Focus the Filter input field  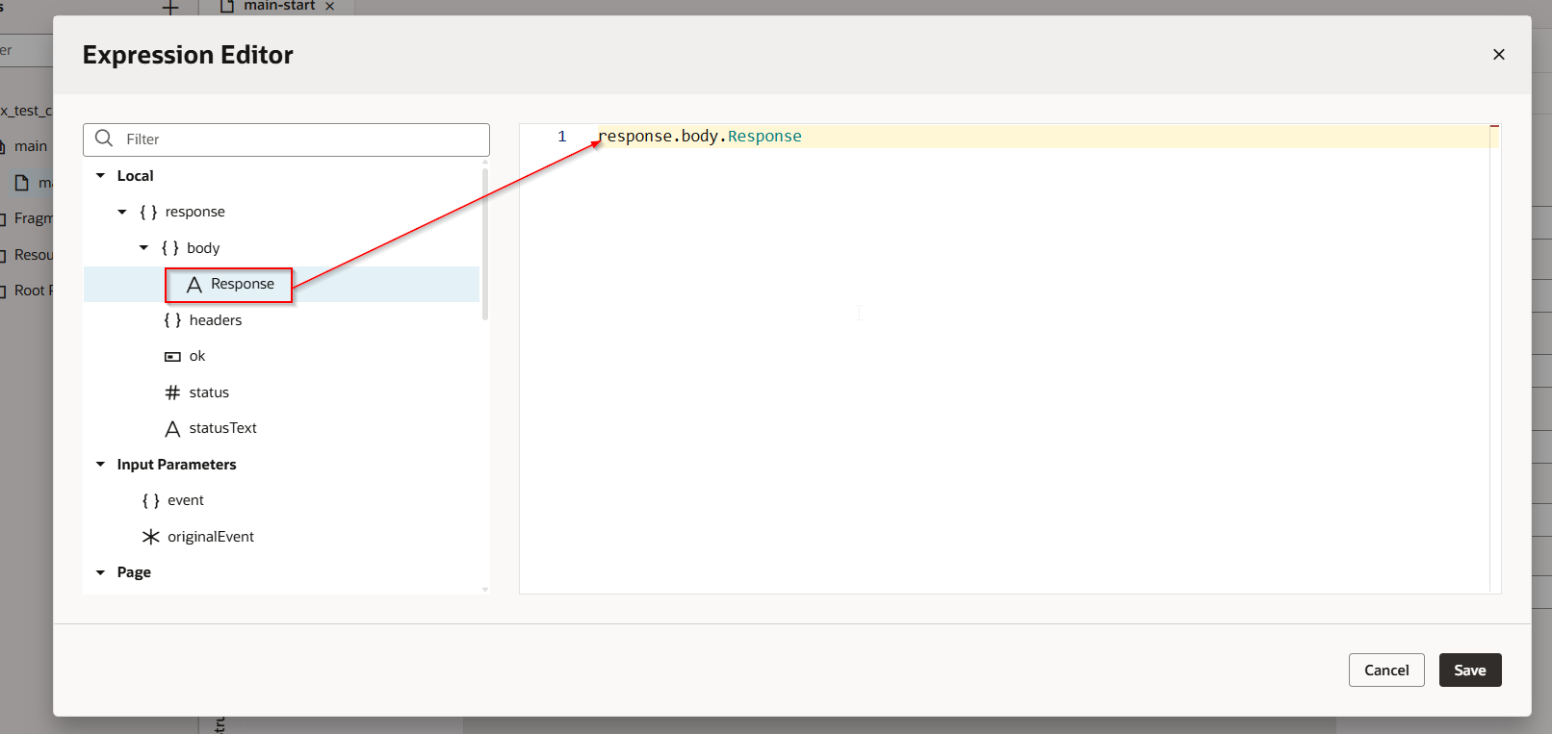pos(286,139)
